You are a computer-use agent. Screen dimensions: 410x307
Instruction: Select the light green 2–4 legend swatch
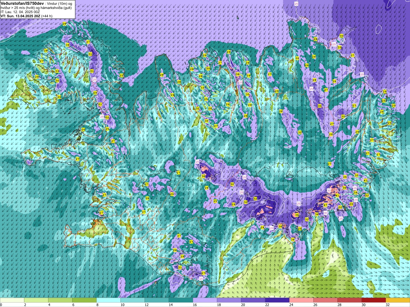[36, 300]
